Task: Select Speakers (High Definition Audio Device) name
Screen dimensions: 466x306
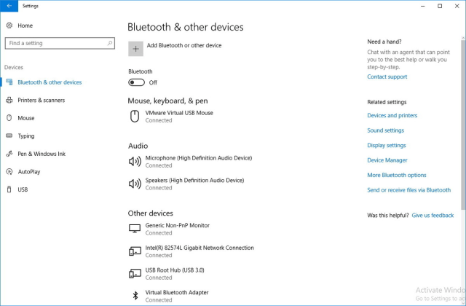Action: tap(194, 180)
